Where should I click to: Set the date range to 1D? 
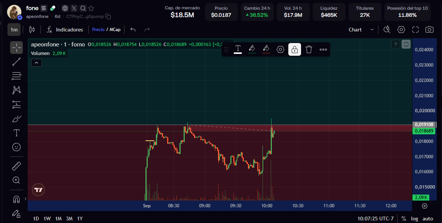coord(36,219)
